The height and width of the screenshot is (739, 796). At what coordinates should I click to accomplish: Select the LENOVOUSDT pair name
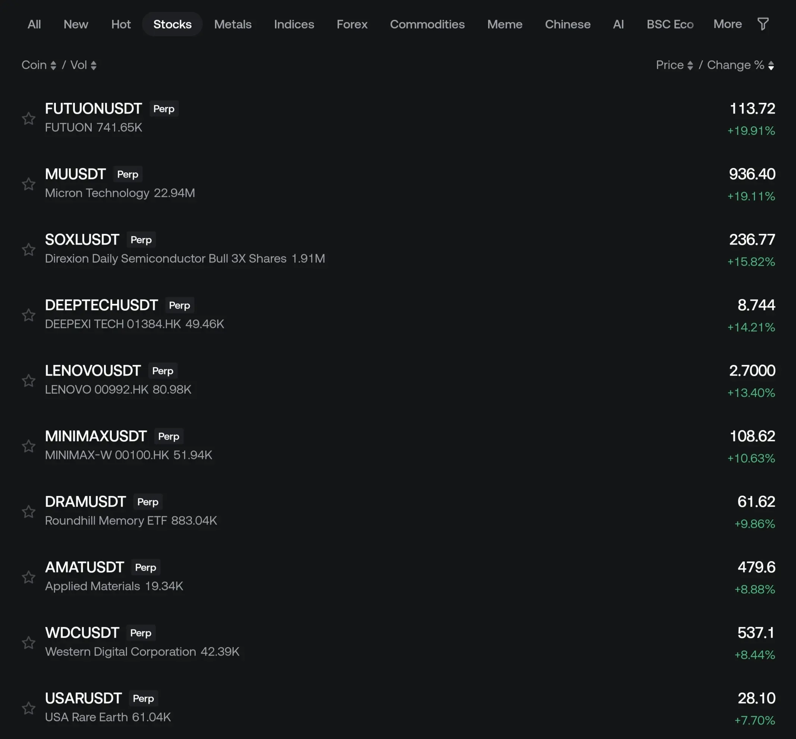point(93,371)
